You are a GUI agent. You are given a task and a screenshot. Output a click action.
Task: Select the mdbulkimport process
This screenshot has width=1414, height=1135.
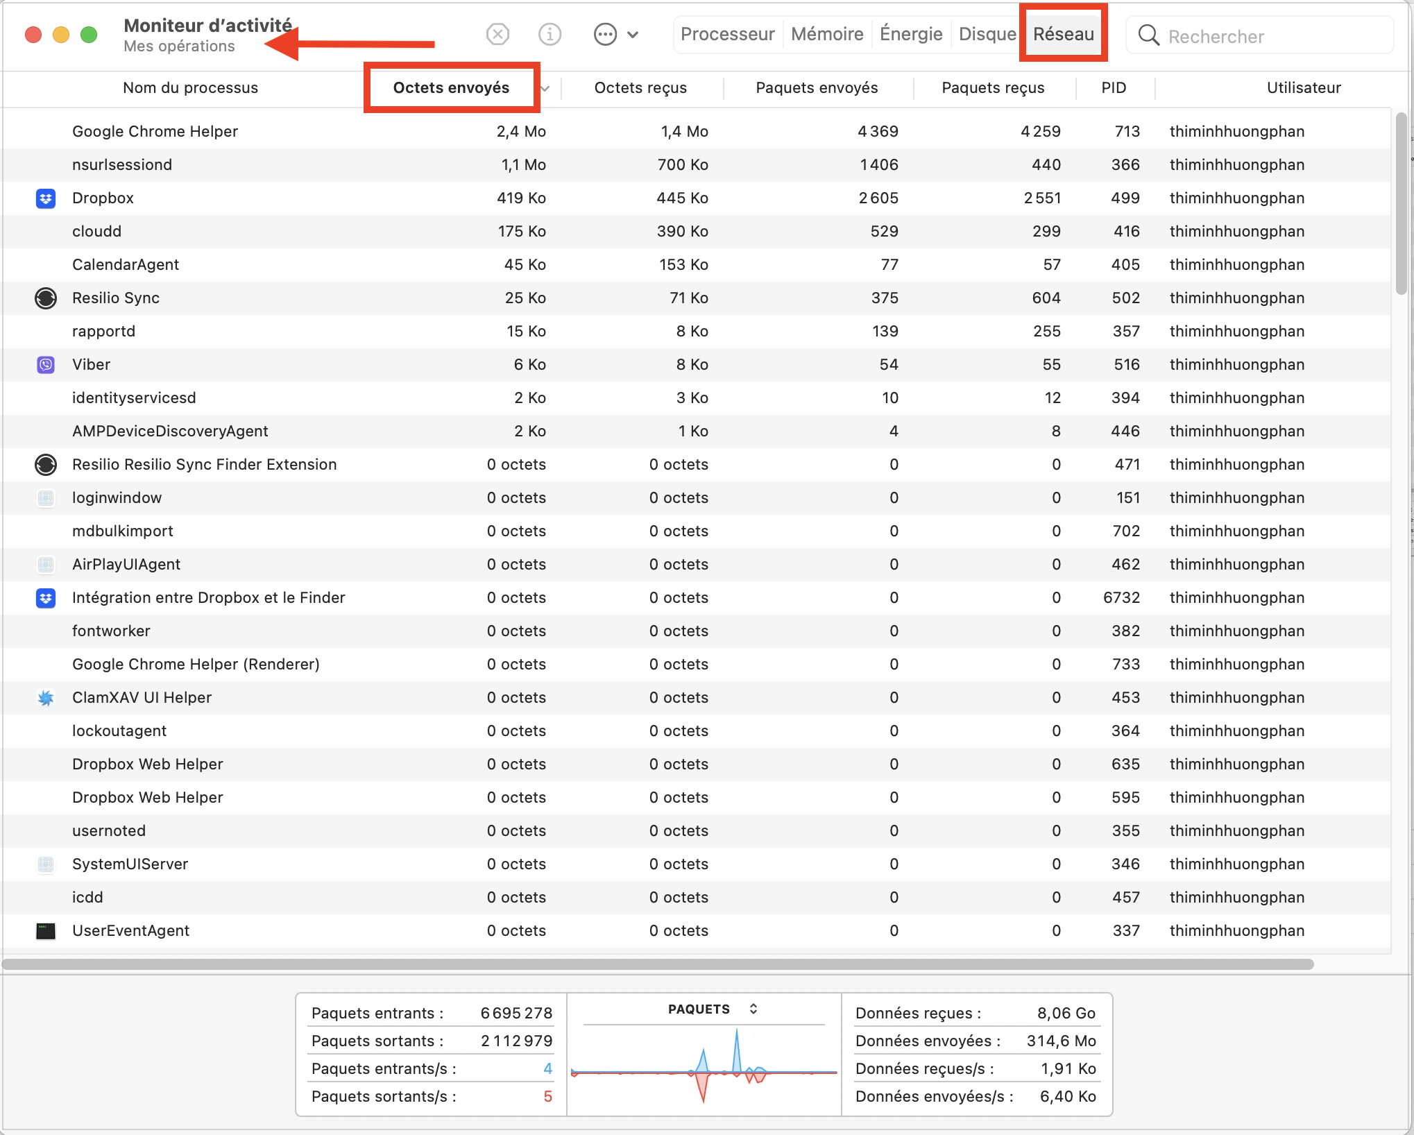tap(697, 531)
